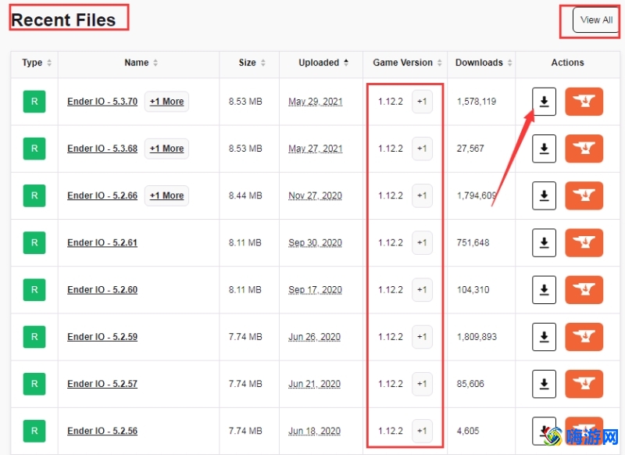The height and width of the screenshot is (455, 625).
Task: Click the 1,809,893 downloads count
Action: coord(477,337)
